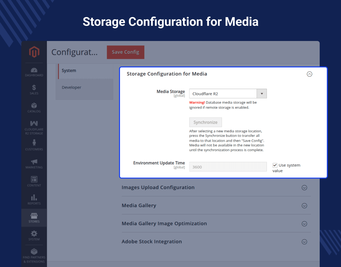Click the Synchronize button

(x=206, y=122)
